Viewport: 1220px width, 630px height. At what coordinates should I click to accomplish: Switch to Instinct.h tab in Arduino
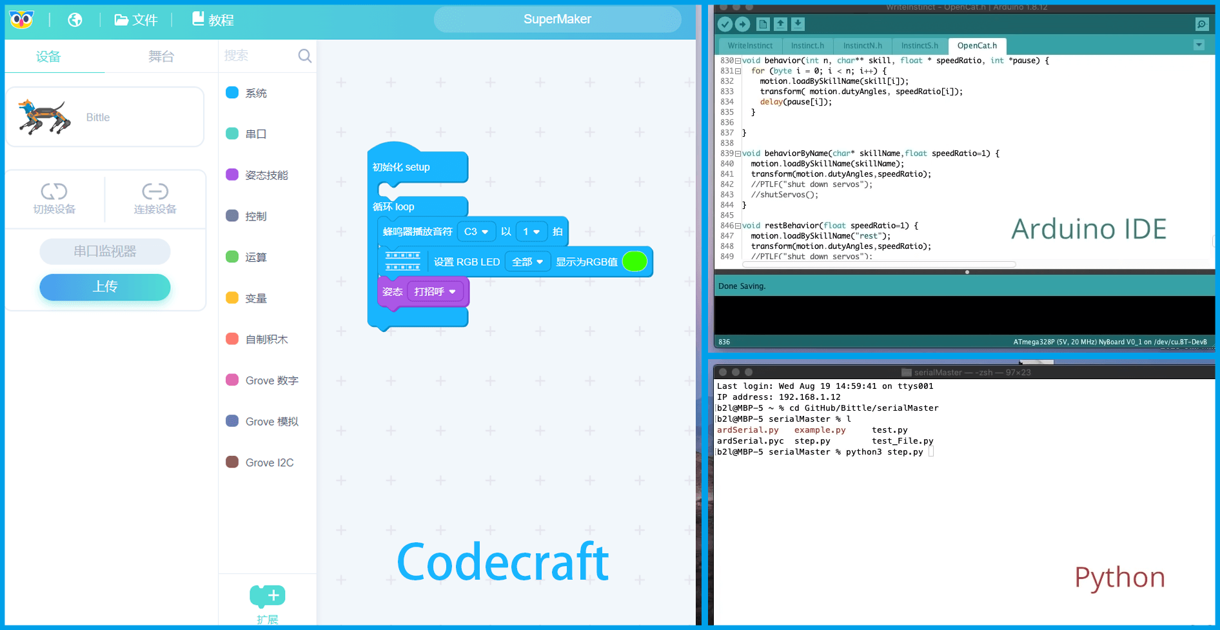807,46
